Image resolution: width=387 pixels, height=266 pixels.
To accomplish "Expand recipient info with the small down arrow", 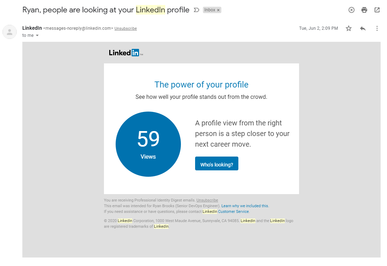I will coord(37,35).
